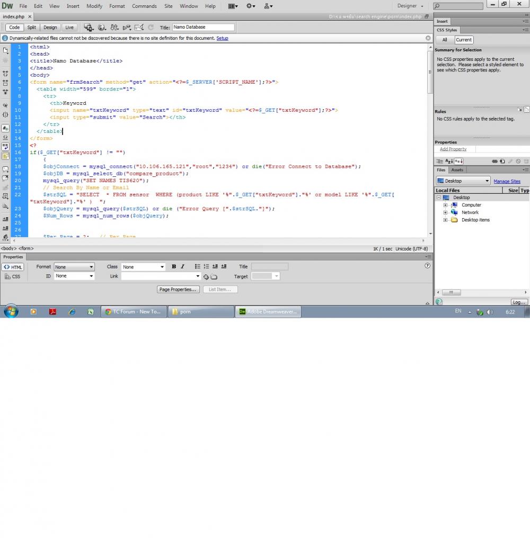This screenshot has height=538, width=530.
Task: Enable Live view
Action: (69, 28)
